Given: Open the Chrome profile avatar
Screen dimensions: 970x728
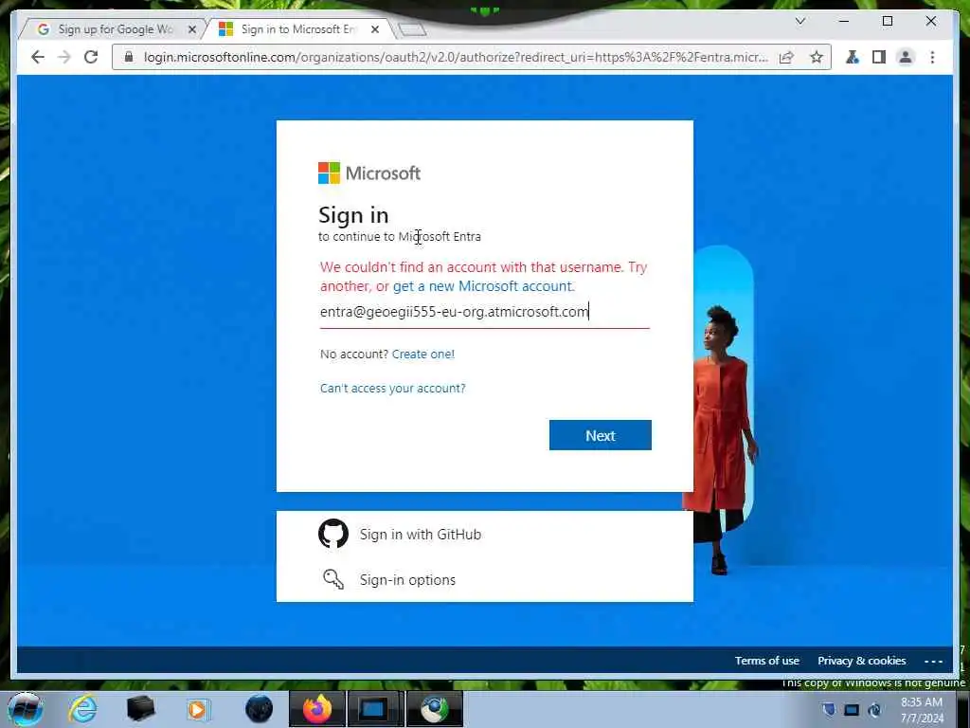Looking at the screenshot, I should (x=905, y=57).
